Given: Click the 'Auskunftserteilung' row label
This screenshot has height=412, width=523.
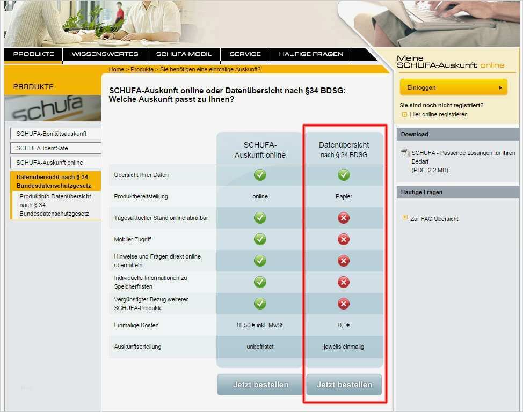Looking at the screenshot, I should [x=137, y=347].
